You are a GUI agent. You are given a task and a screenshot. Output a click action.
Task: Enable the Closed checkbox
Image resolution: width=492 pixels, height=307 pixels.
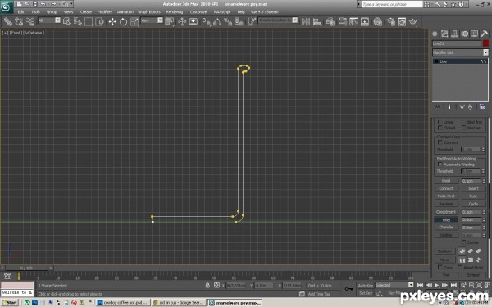tap(440, 128)
